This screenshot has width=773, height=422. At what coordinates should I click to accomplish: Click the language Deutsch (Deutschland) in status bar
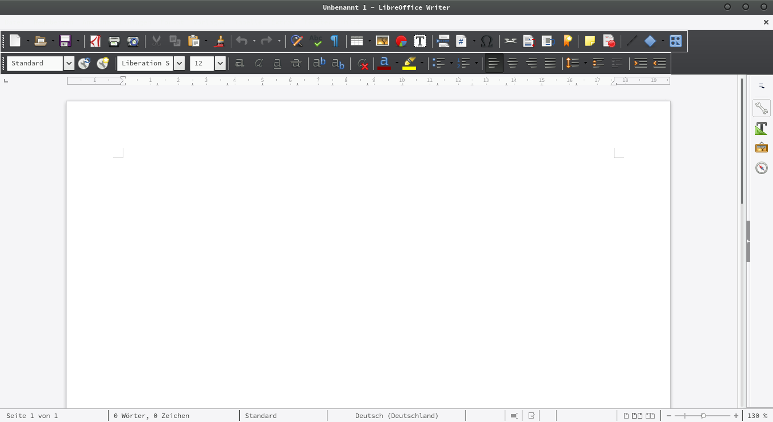pos(397,416)
